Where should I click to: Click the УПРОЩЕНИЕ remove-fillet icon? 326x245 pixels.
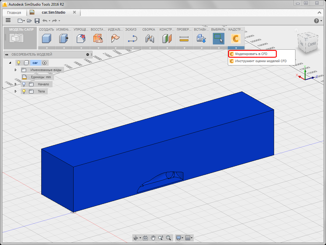click(81, 39)
